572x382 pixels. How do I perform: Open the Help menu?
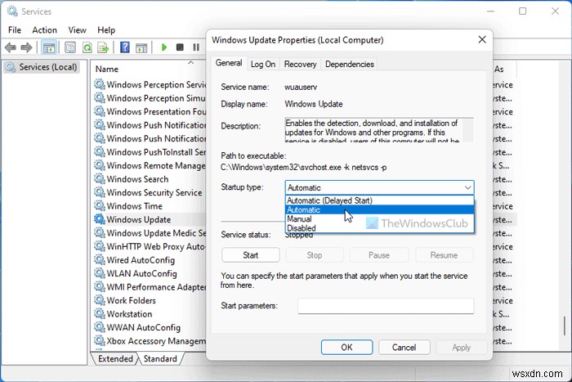coord(106,30)
